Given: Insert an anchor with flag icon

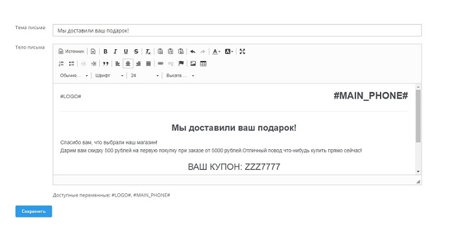Looking at the screenshot, I should (x=181, y=64).
